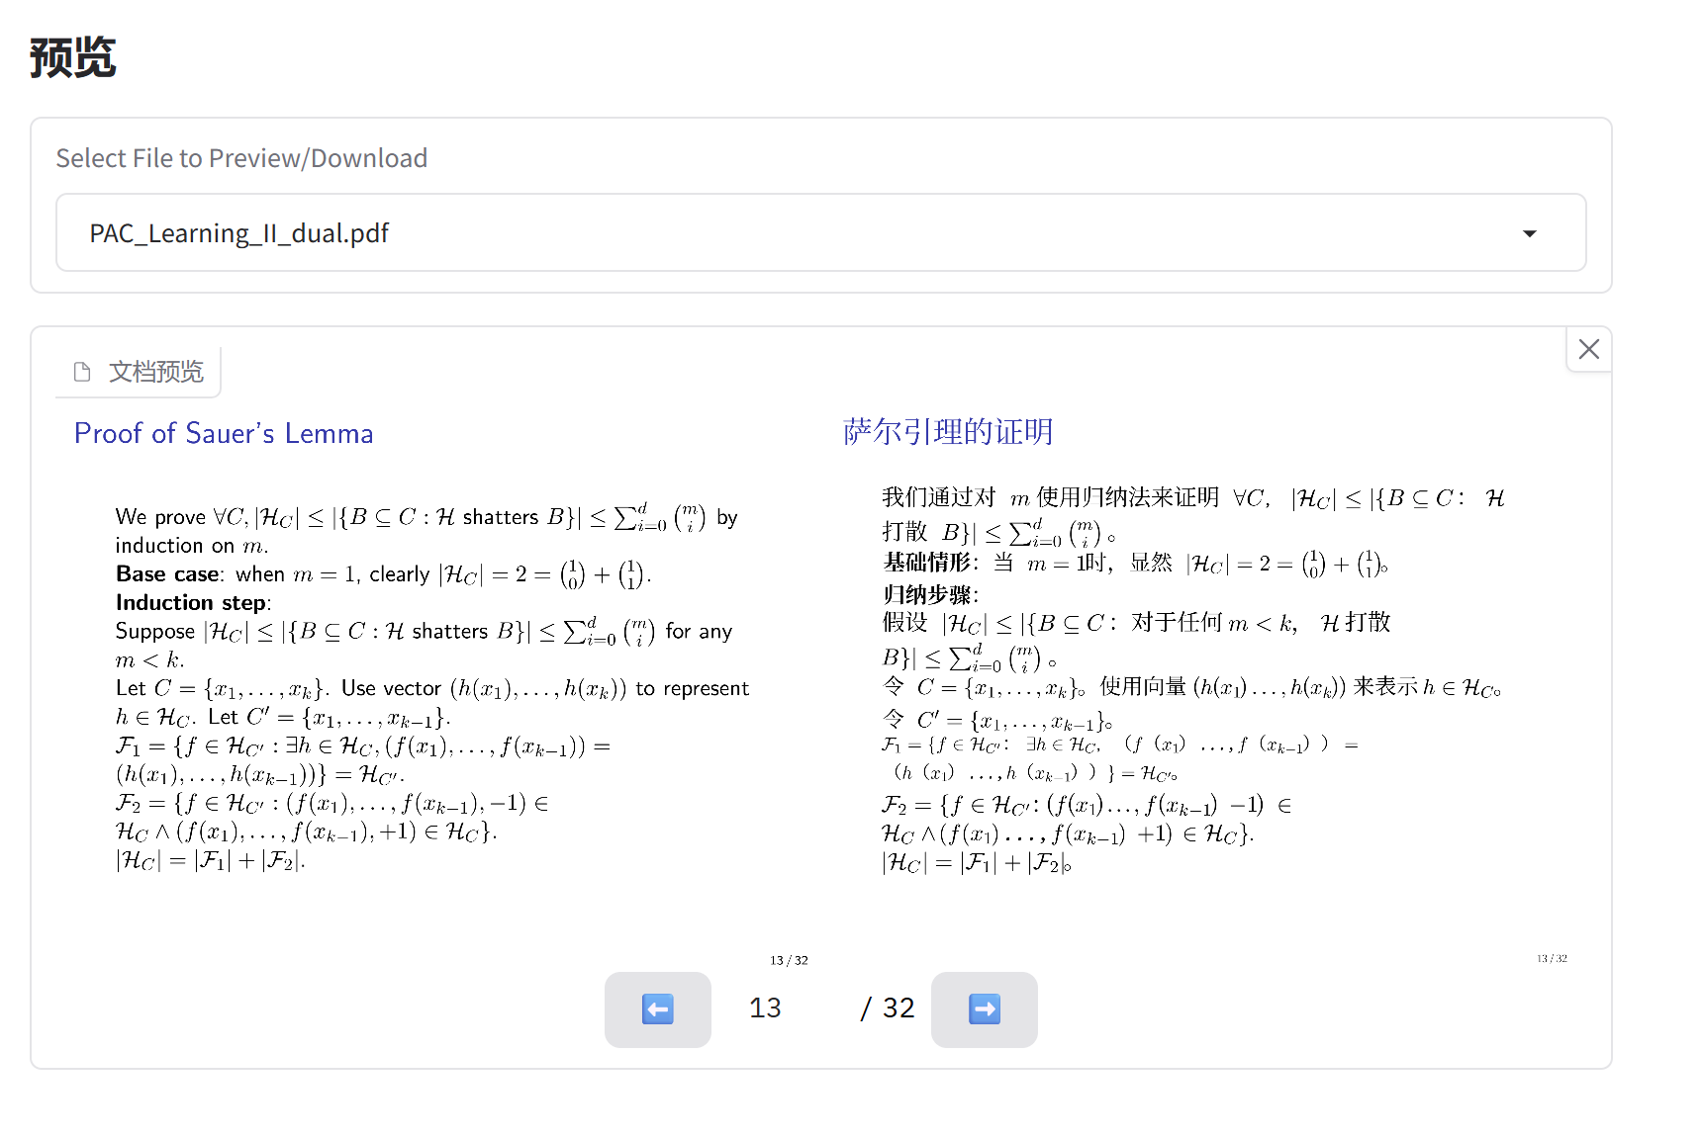This screenshot has height=1139, width=1703.
Task: Click the Proof of Sauer's Lemma title
Action: coord(224,433)
